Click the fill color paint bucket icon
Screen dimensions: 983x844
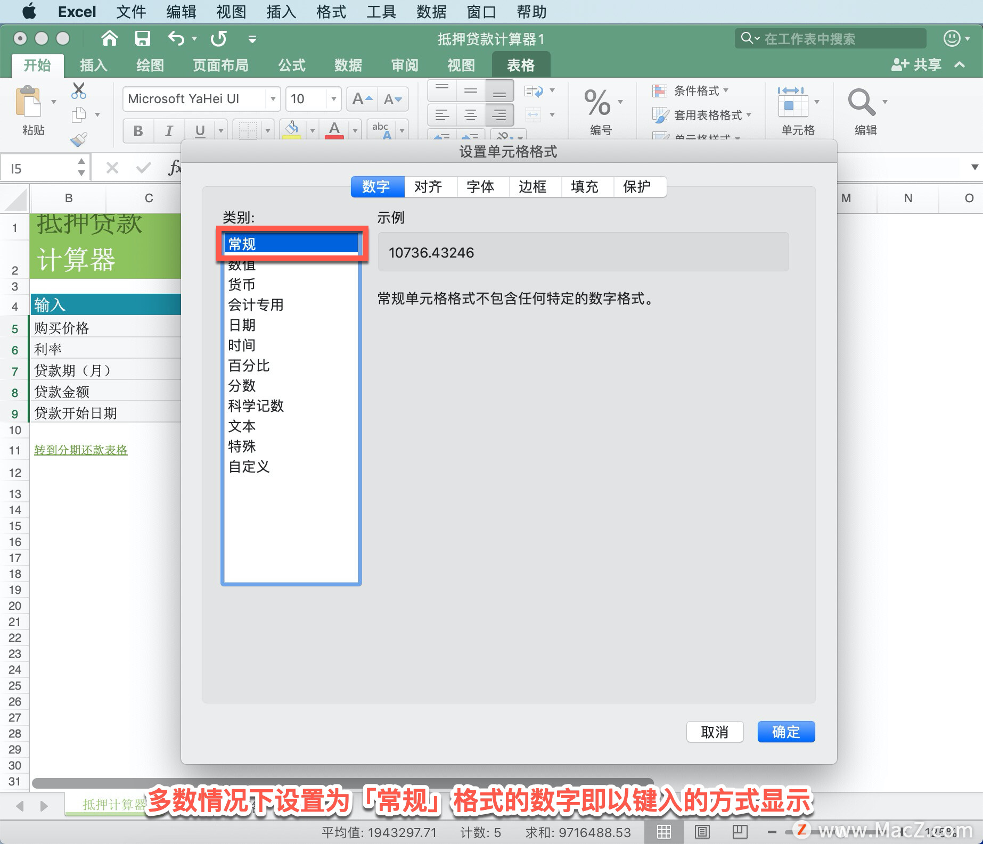coord(292,129)
